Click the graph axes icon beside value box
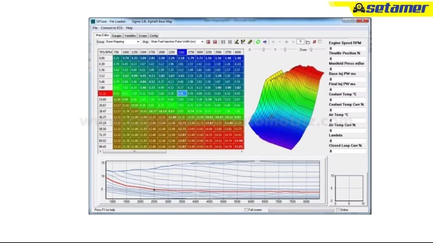 pos(308,42)
